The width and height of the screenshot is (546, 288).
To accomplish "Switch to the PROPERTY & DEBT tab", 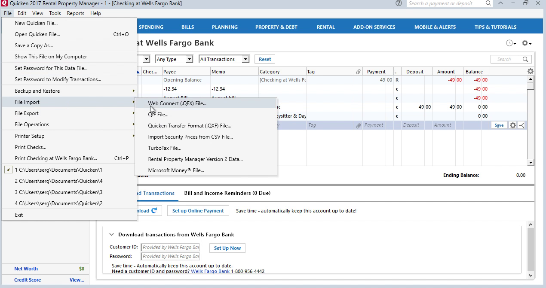I will (276, 27).
